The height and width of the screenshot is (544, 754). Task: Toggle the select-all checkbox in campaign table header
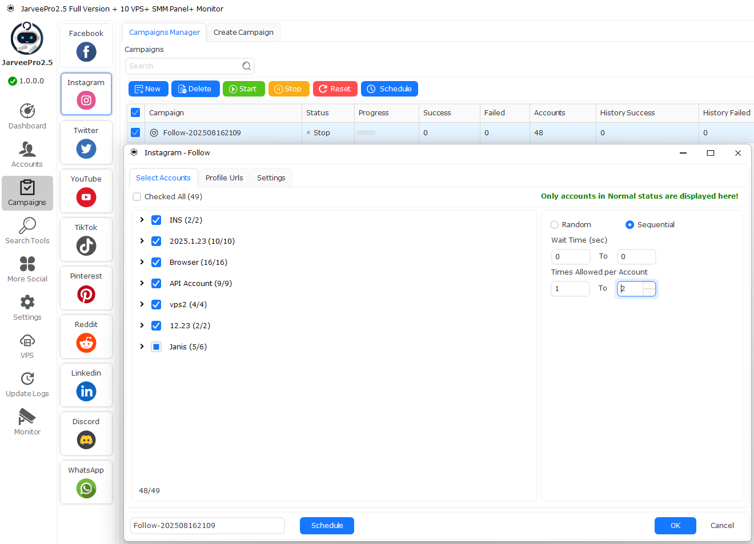click(x=135, y=113)
